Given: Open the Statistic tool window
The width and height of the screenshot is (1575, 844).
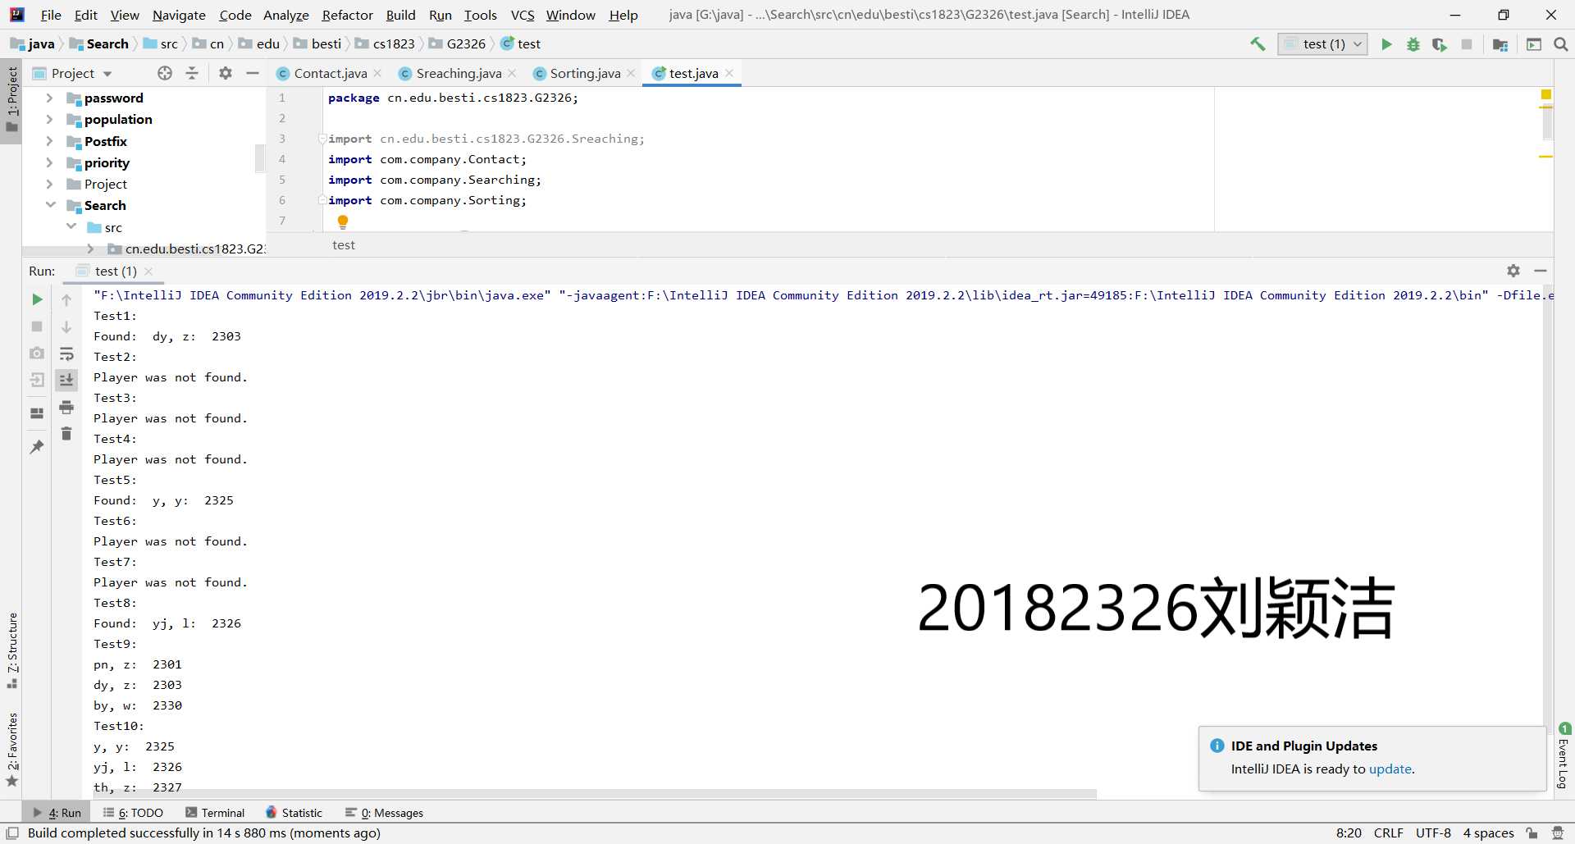Looking at the screenshot, I should [x=294, y=813].
